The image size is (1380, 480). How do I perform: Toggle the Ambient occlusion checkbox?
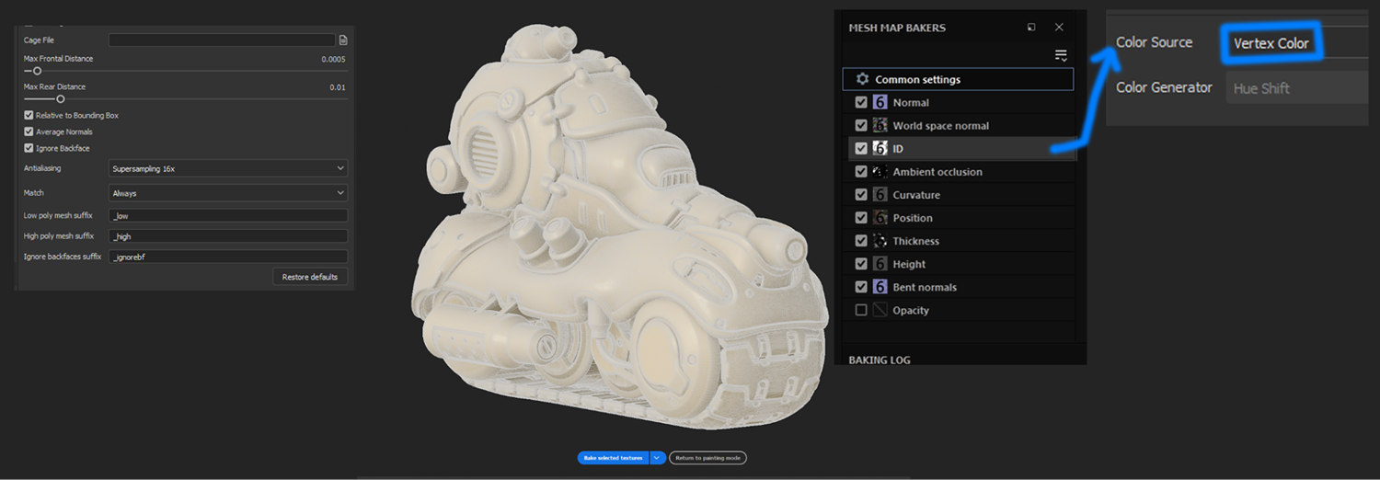(x=861, y=171)
